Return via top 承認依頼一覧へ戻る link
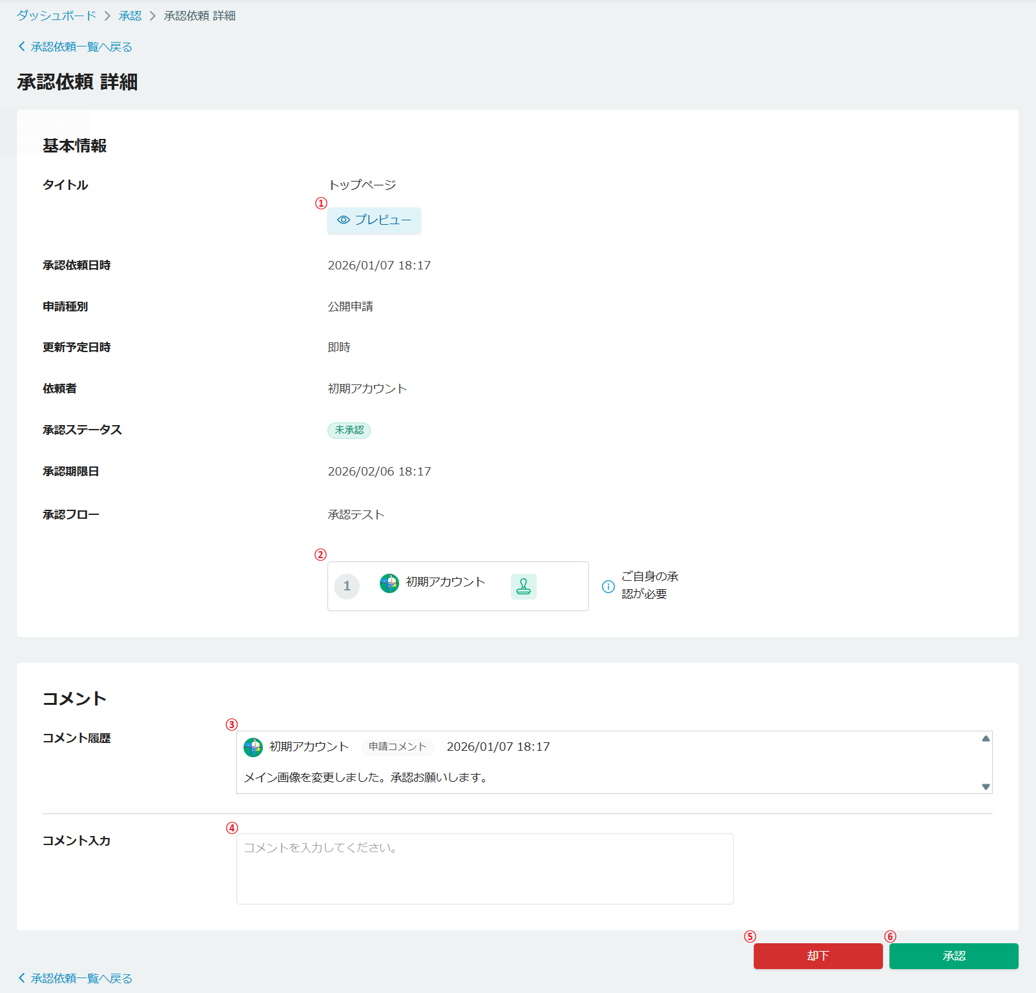This screenshot has height=993, width=1036. [x=81, y=47]
